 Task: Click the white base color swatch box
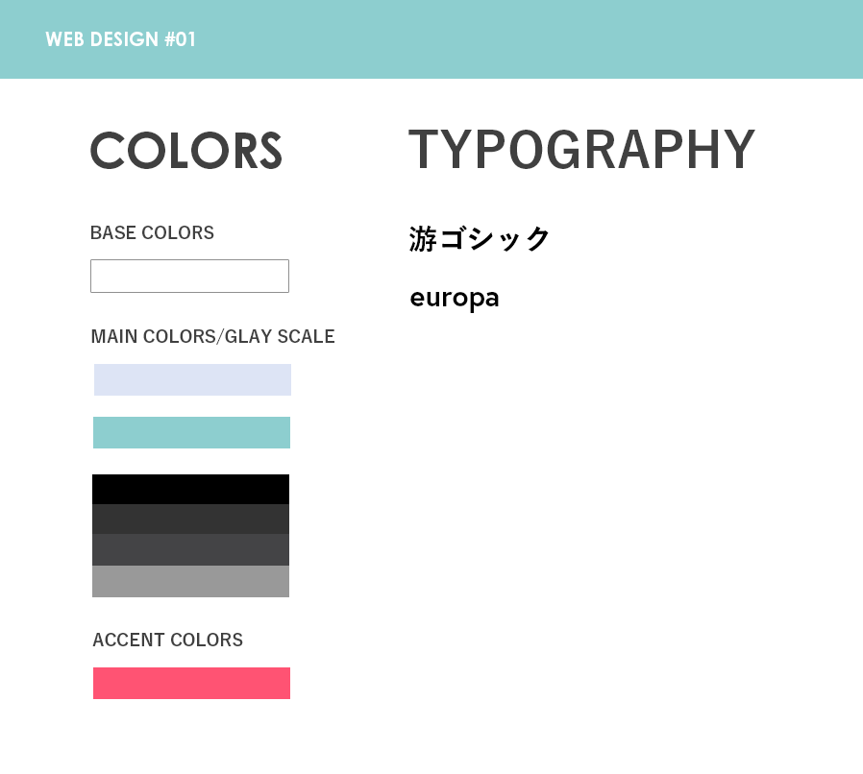[189, 276]
